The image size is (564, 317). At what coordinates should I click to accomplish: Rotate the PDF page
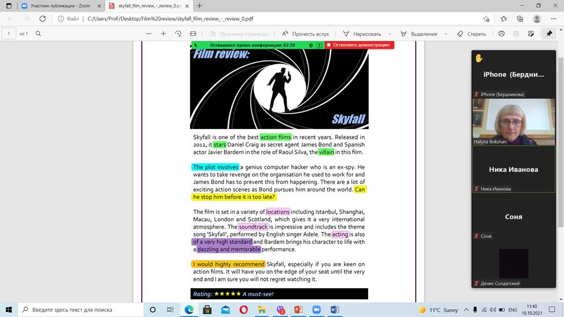[x=178, y=34]
